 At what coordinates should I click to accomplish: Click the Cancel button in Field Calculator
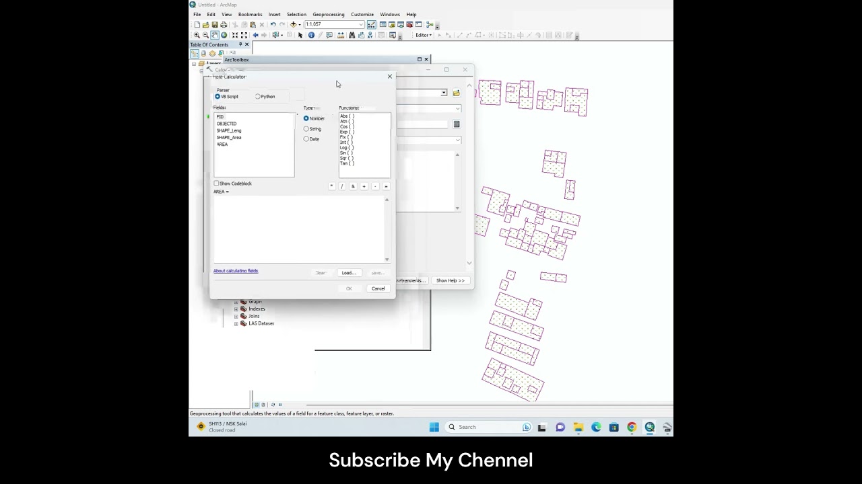(378, 288)
